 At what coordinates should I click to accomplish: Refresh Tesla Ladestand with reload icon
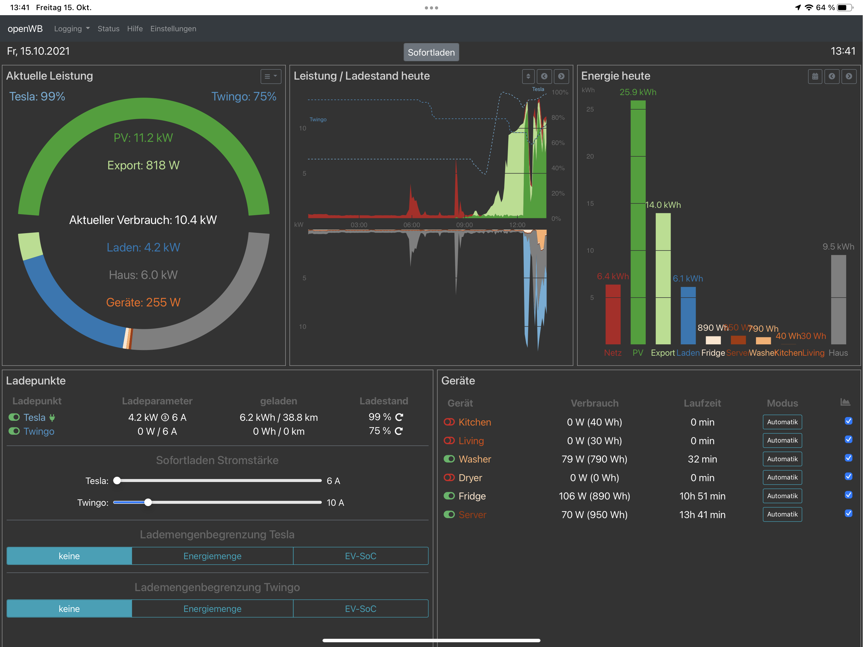pyautogui.click(x=399, y=417)
